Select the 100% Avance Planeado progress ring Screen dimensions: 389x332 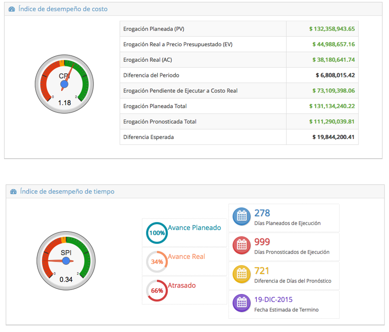pyautogui.click(x=157, y=233)
